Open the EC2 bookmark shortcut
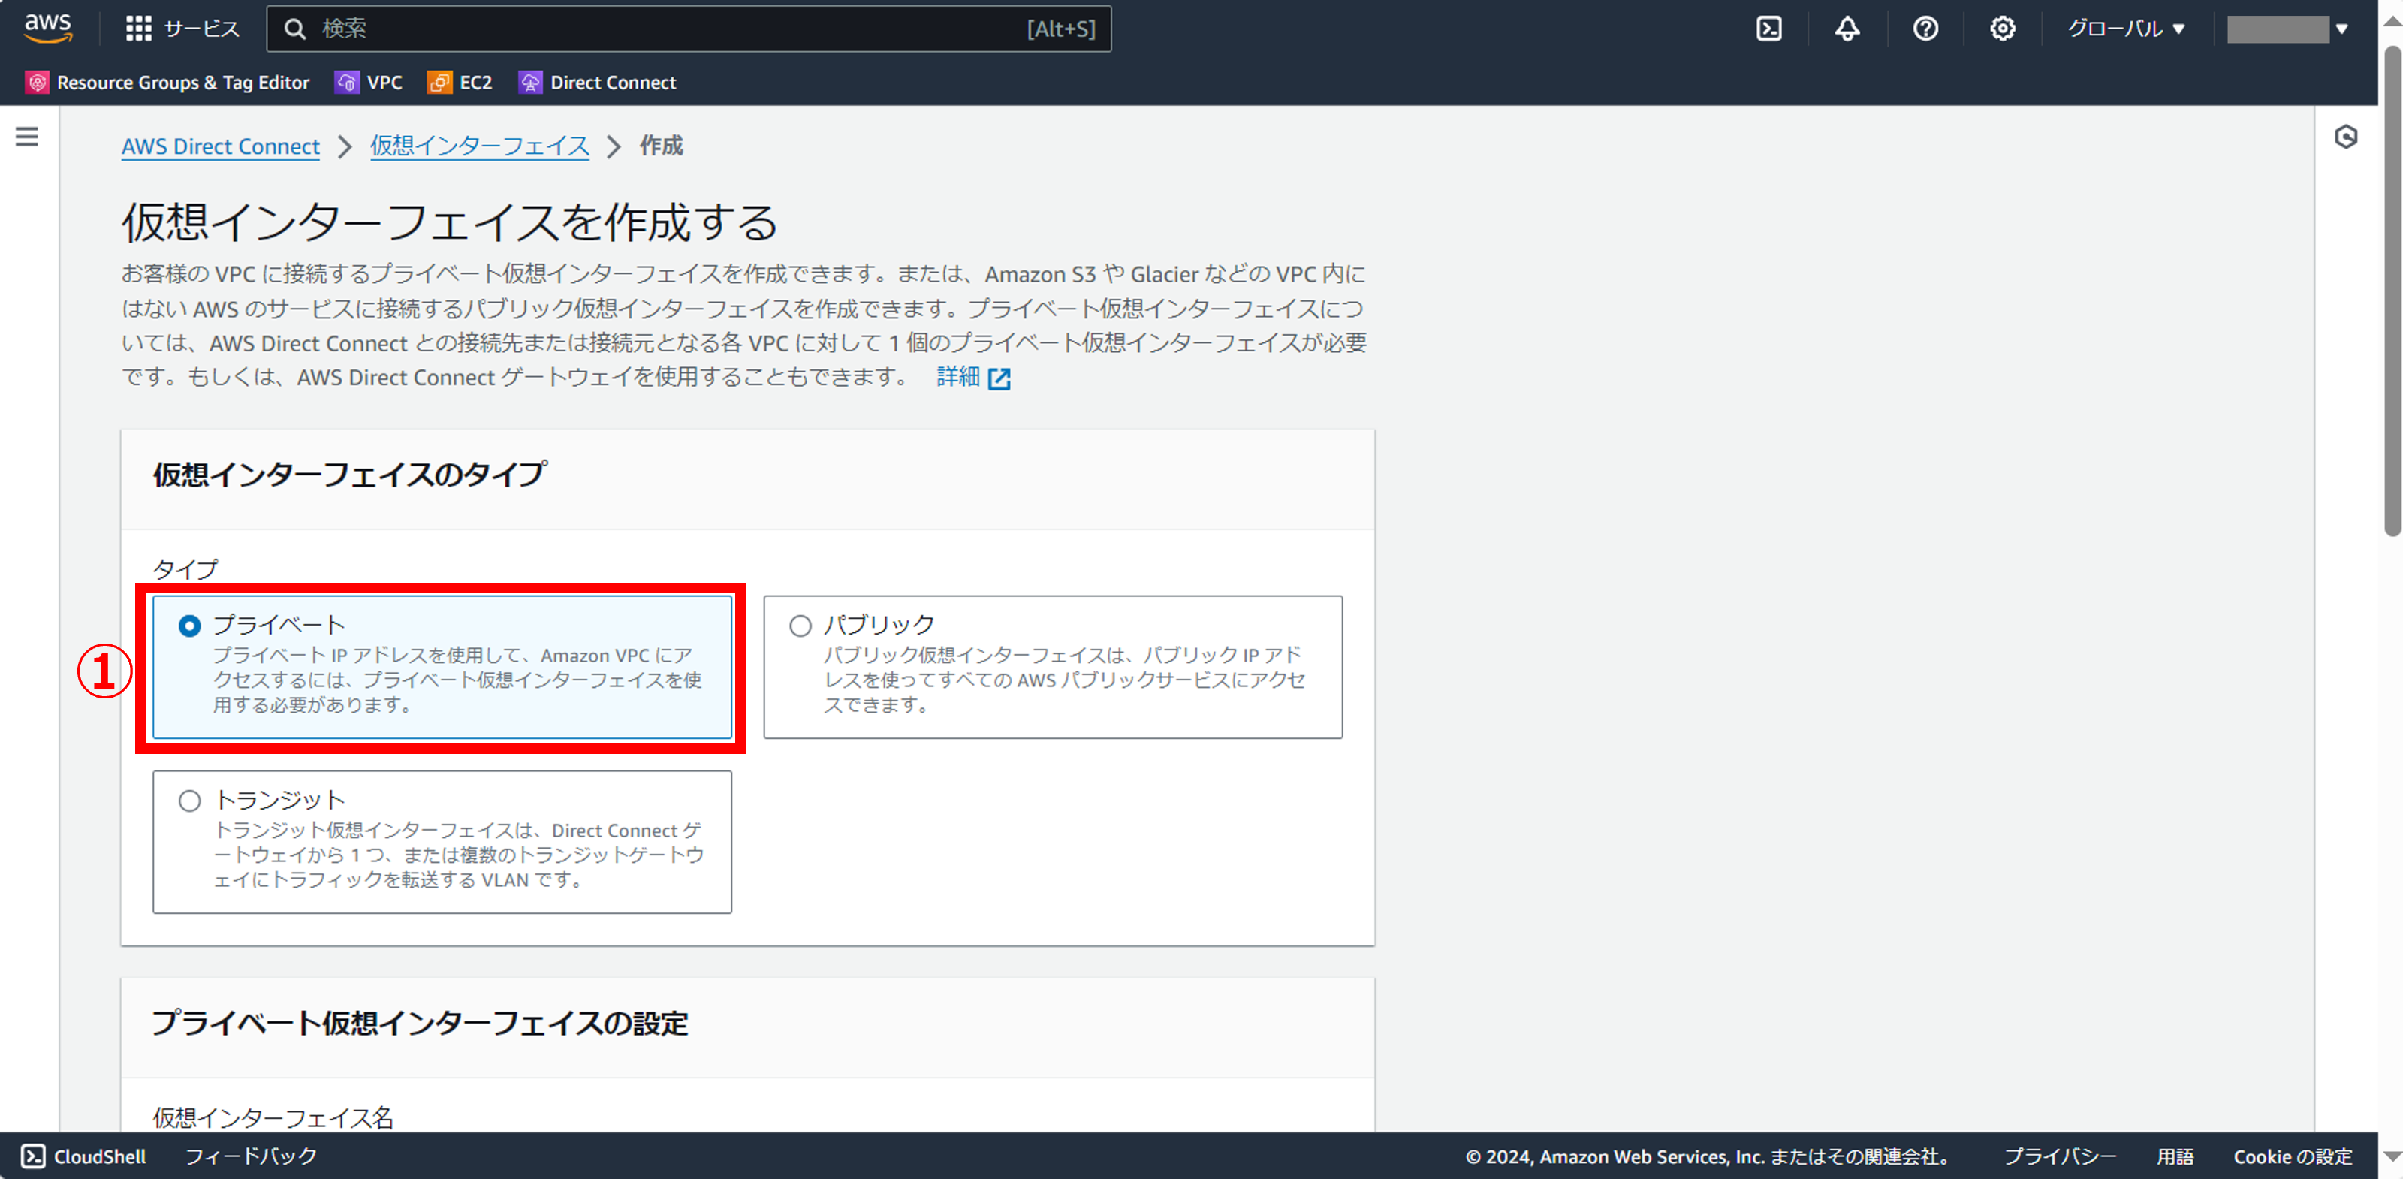The image size is (2403, 1179). pyautogui.click(x=460, y=82)
